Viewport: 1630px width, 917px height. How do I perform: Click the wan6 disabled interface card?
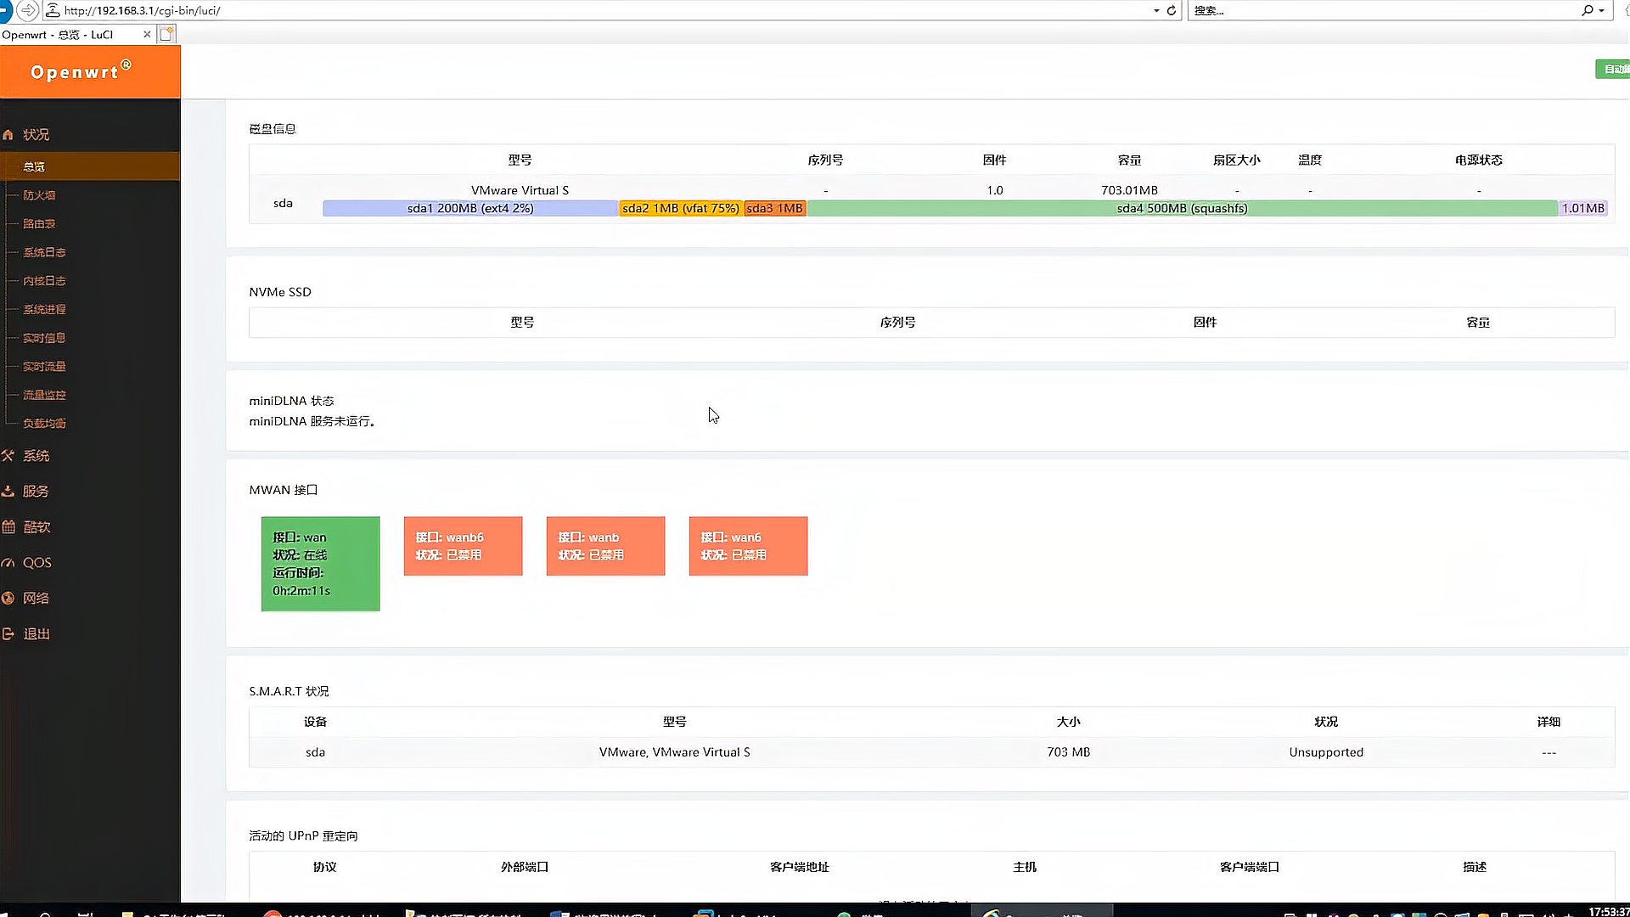point(748,546)
